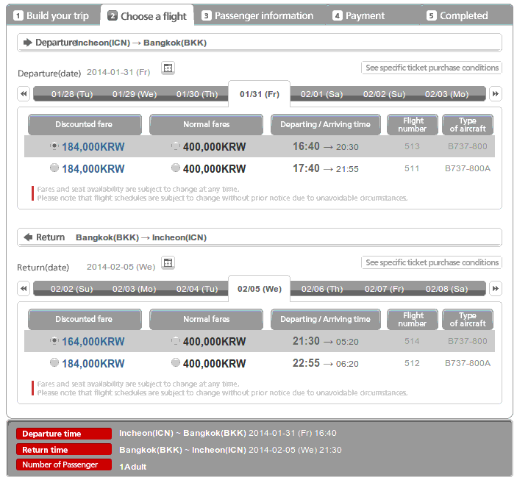Click aircraft type B737-800A for flight 511
Image resolution: width=517 pixels, height=477 pixels.
click(468, 168)
